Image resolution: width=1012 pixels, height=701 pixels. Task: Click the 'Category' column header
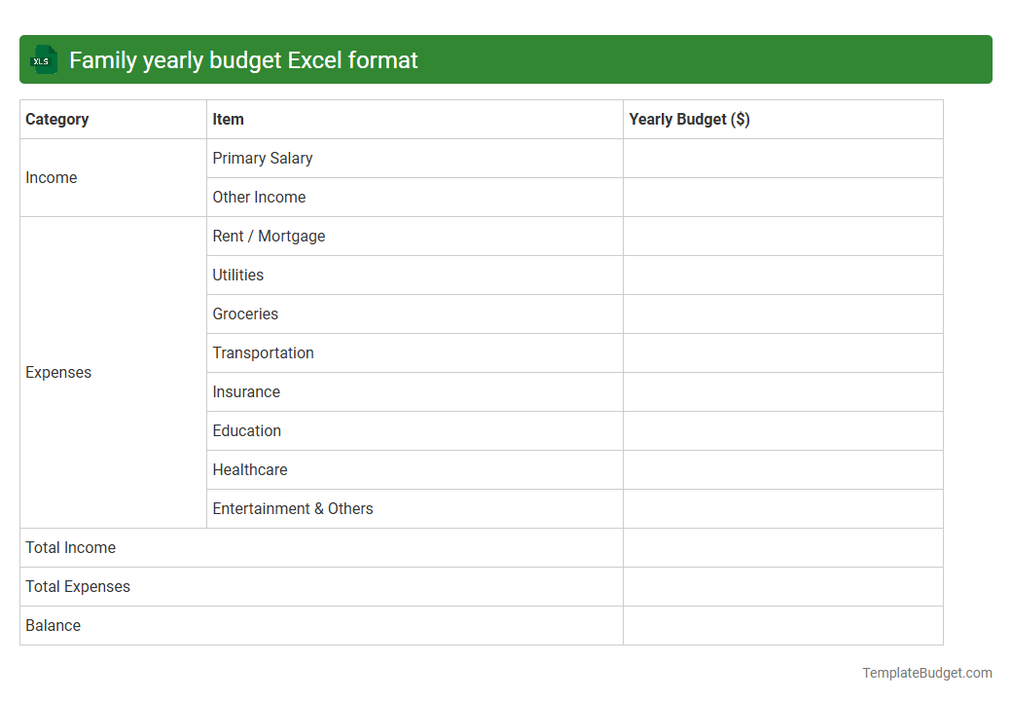[x=57, y=119]
